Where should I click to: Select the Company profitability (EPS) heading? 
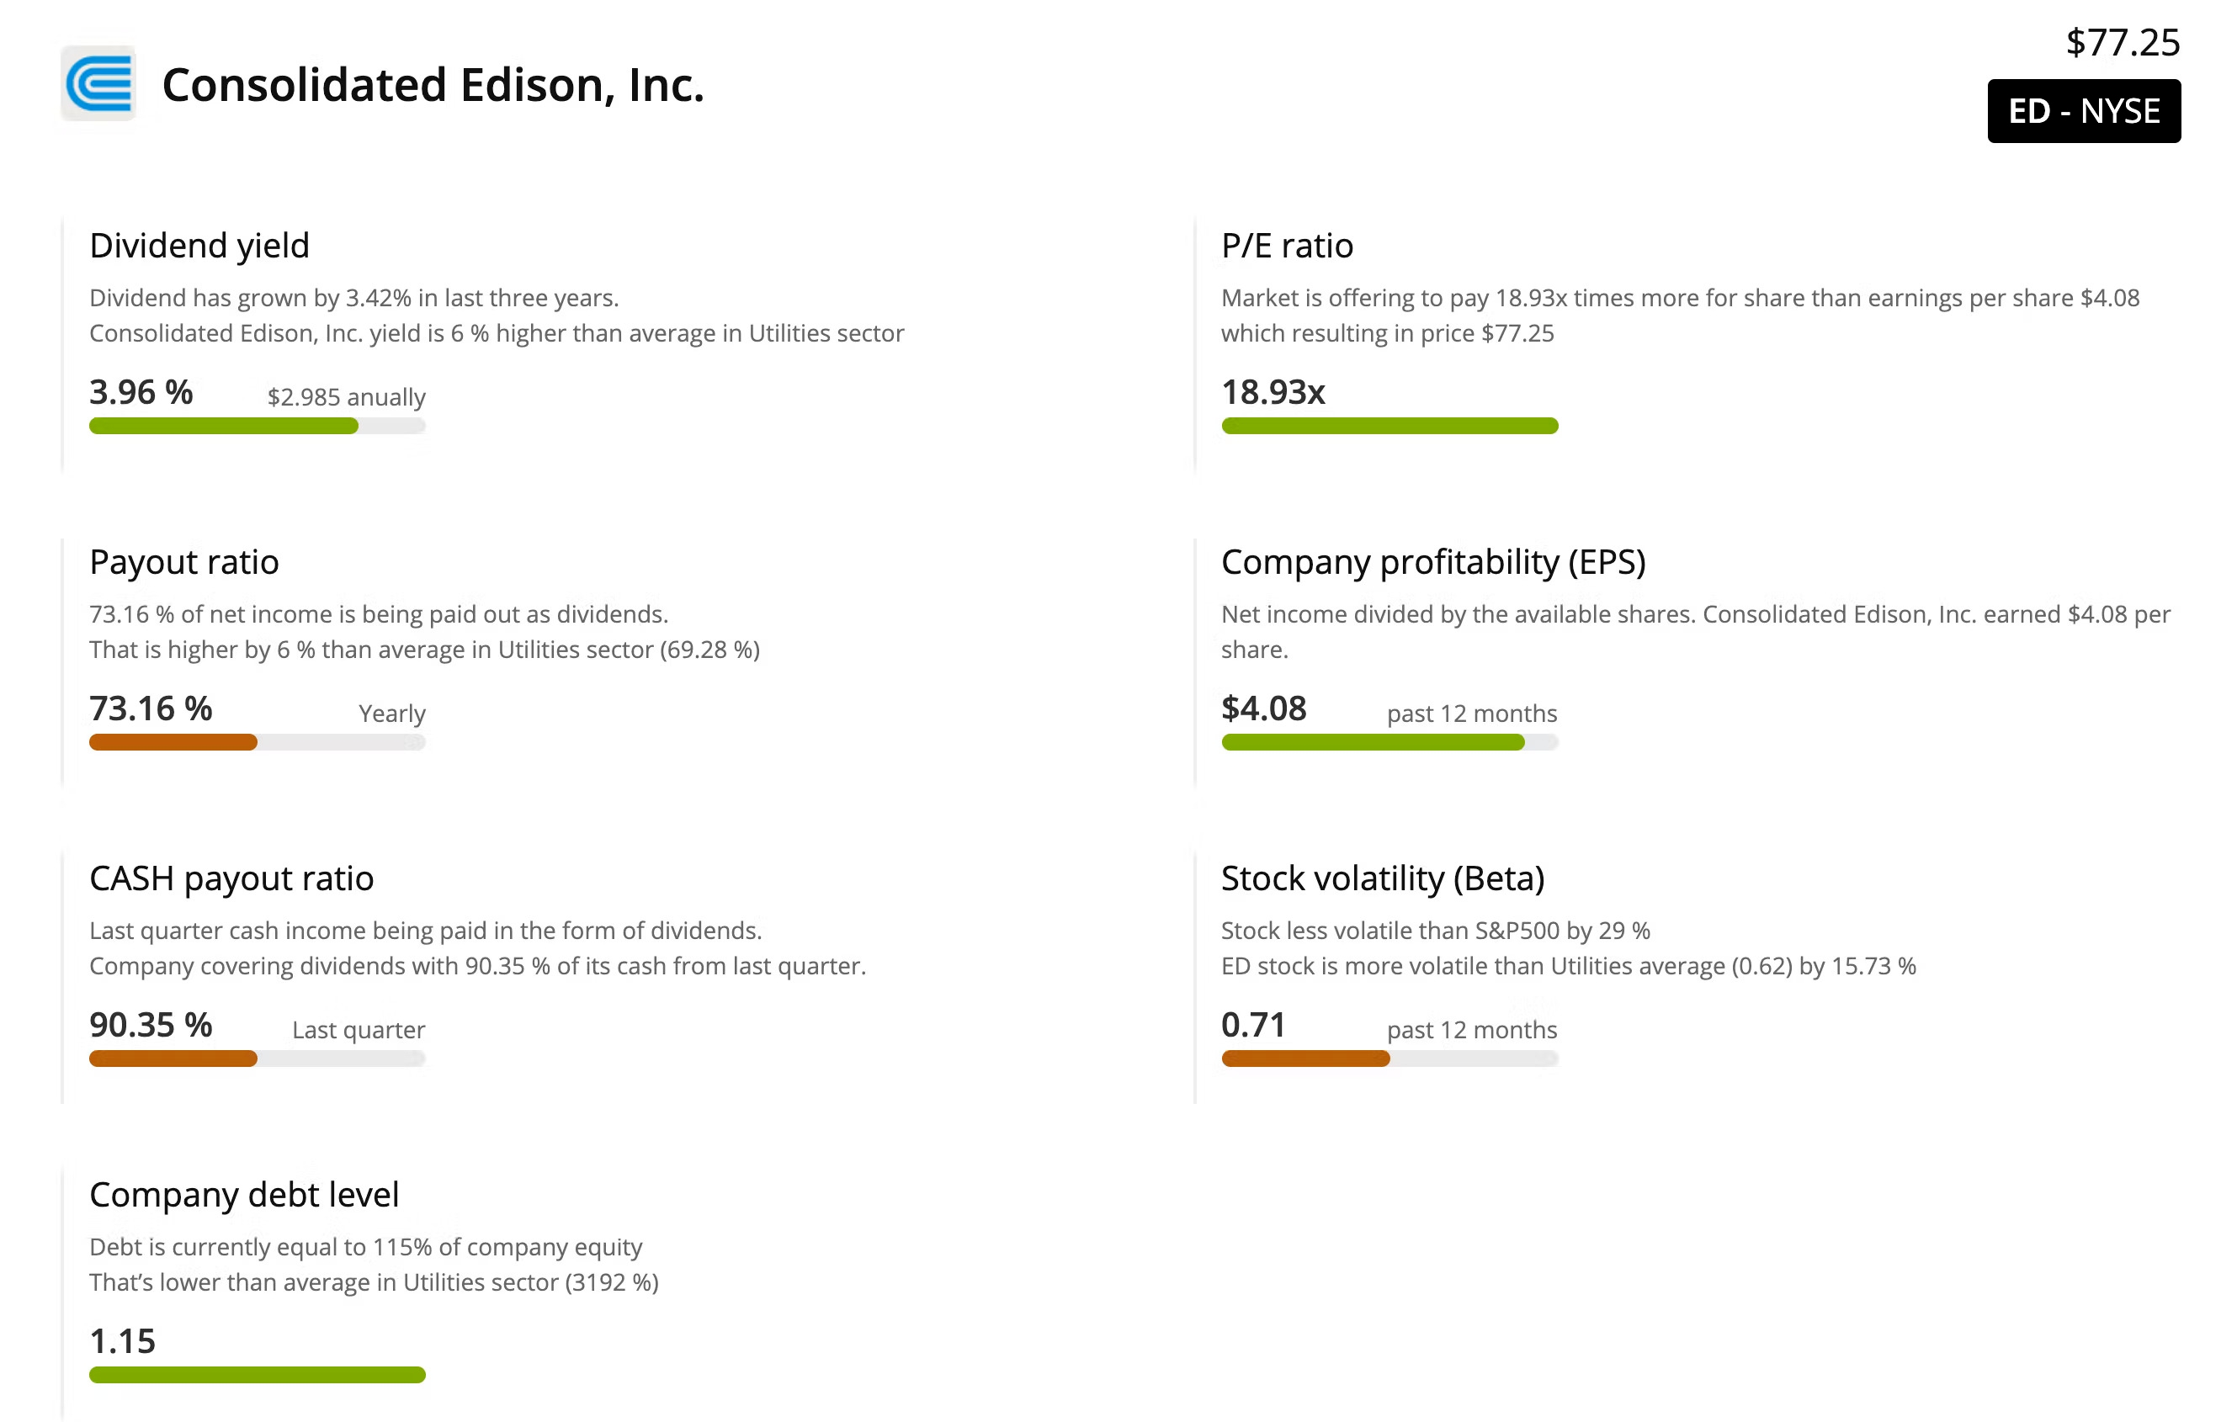[x=1432, y=563]
